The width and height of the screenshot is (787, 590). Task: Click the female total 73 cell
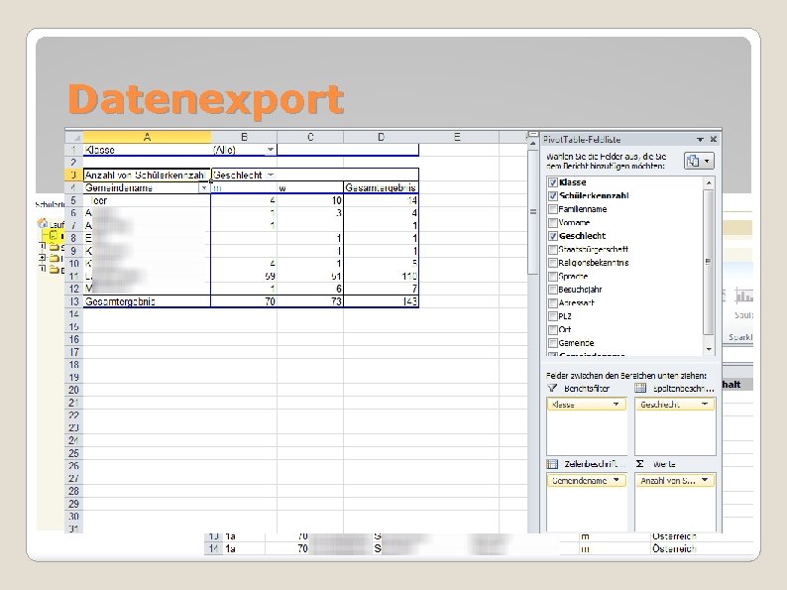point(310,301)
